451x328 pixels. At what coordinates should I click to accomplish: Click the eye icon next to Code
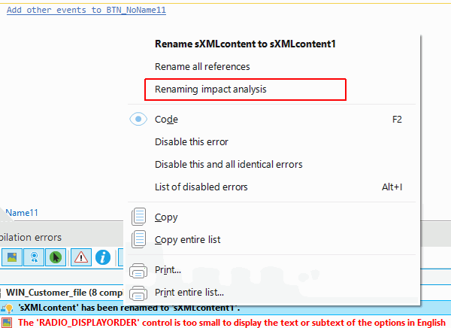138,119
